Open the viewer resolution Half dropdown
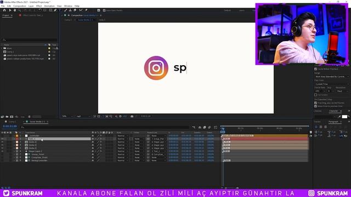This screenshot has width=351, height=197. click(x=83, y=117)
